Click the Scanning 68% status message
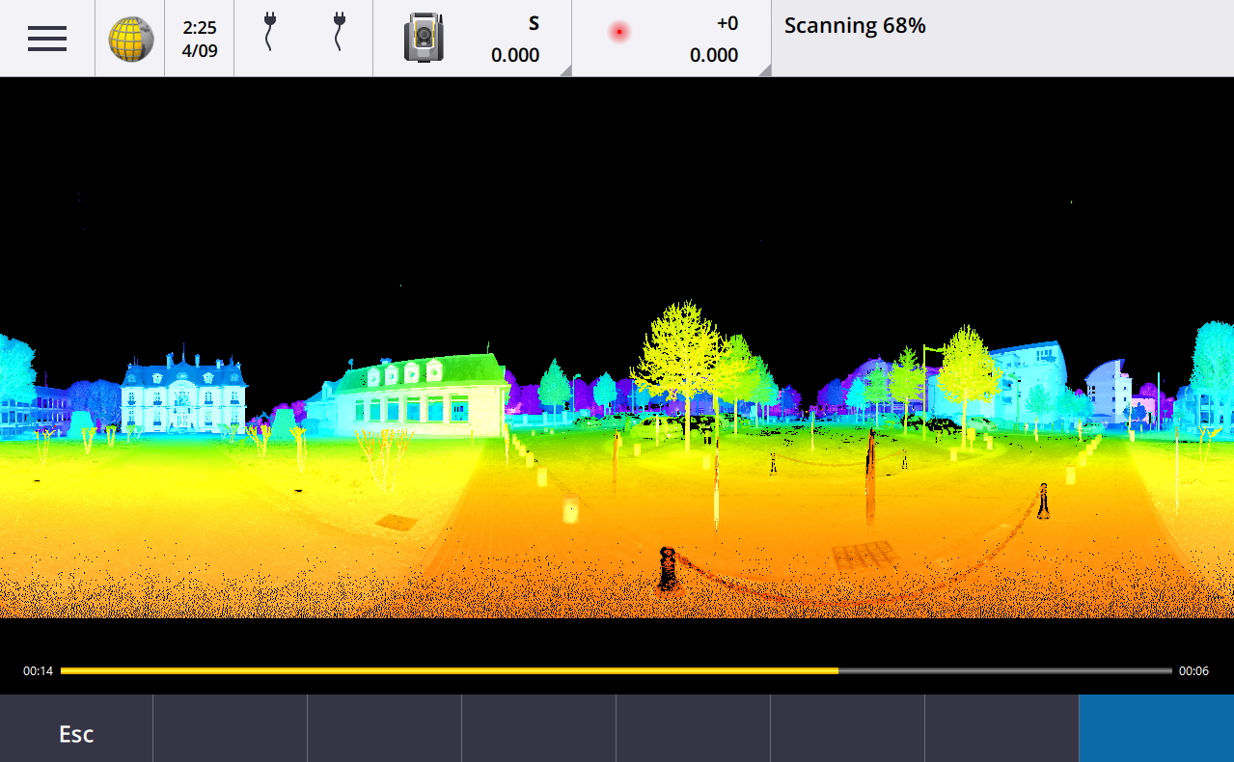The height and width of the screenshot is (762, 1234). pos(855,26)
